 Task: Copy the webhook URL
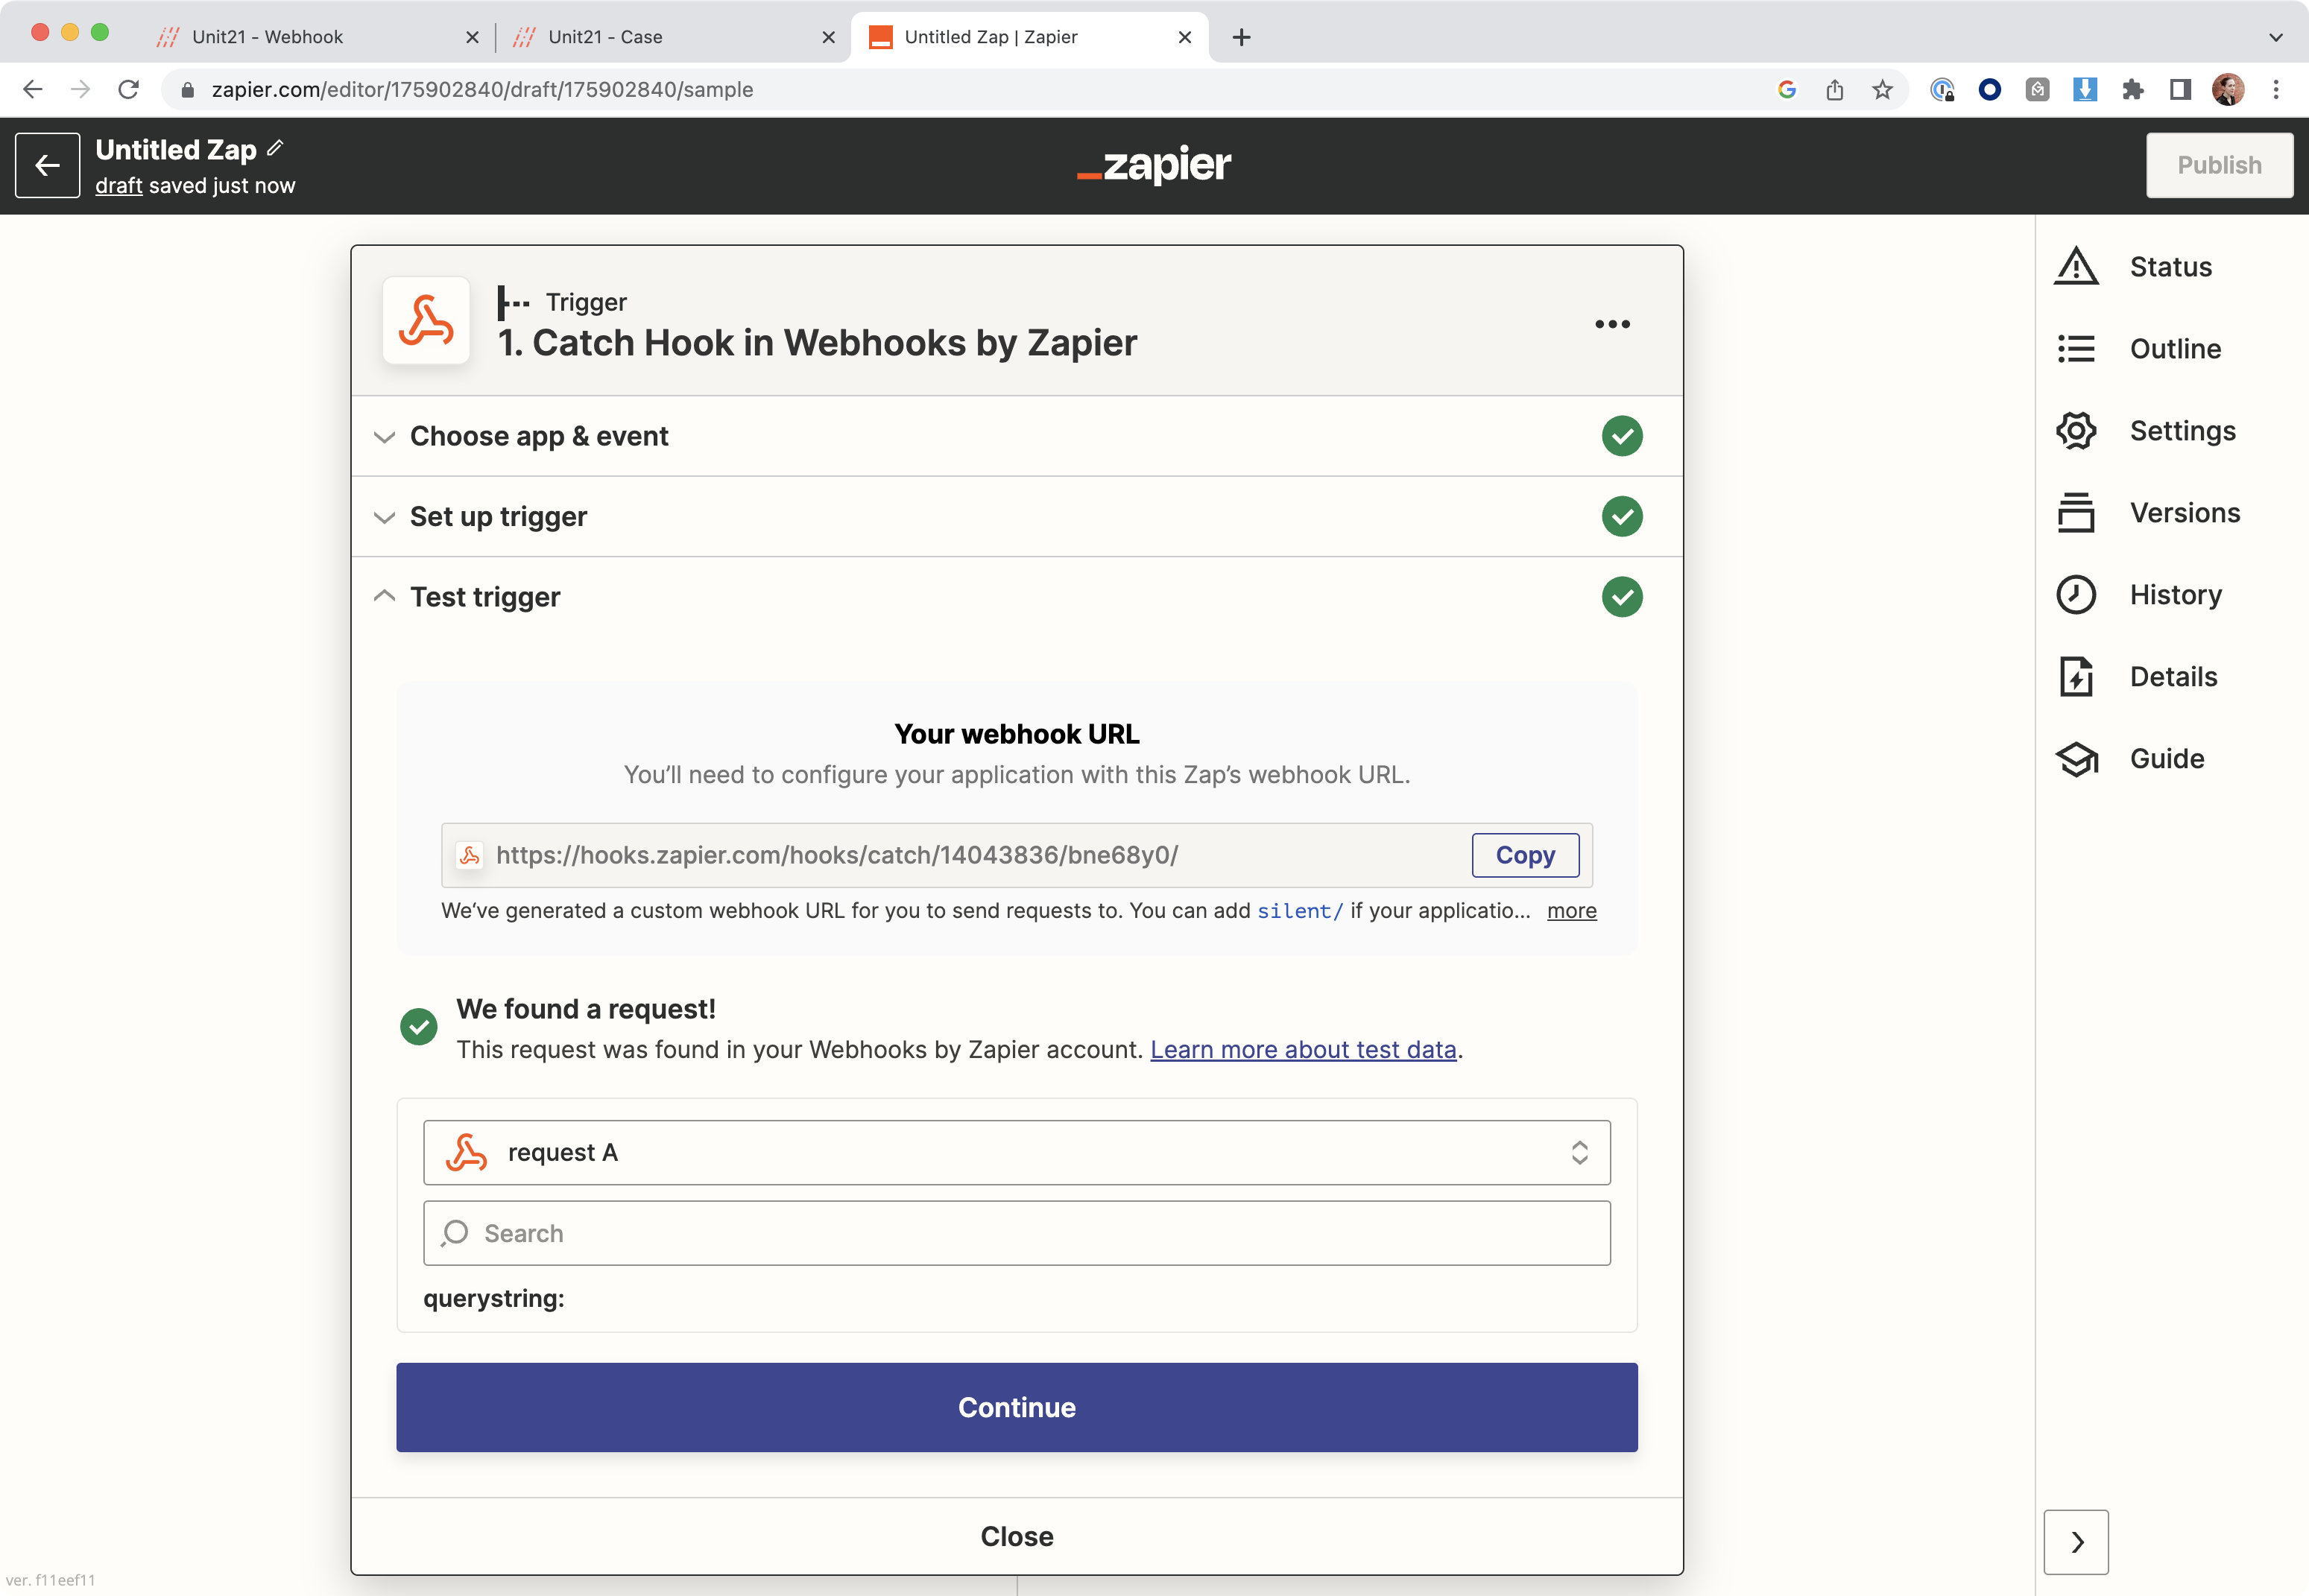coord(1524,855)
